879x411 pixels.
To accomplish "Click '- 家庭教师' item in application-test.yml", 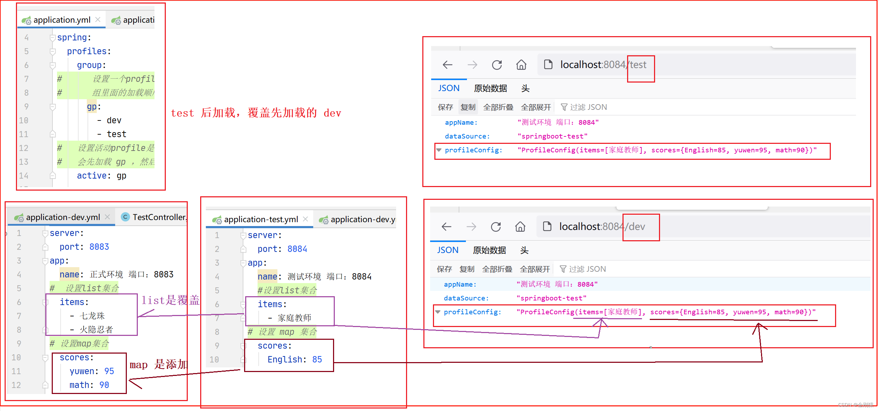I will tap(289, 318).
